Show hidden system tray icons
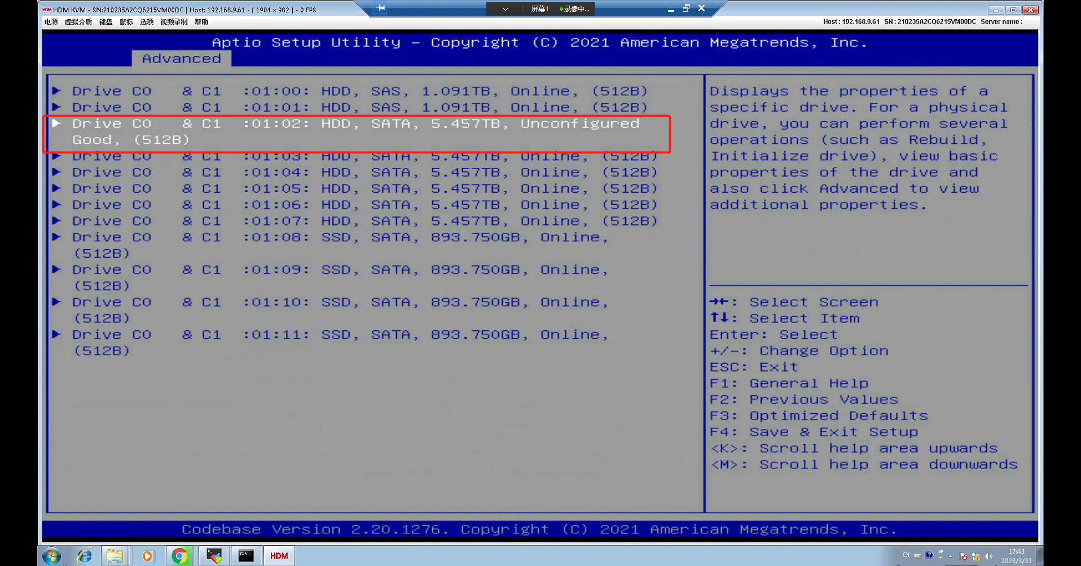The image size is (1081, 566). 951,556
